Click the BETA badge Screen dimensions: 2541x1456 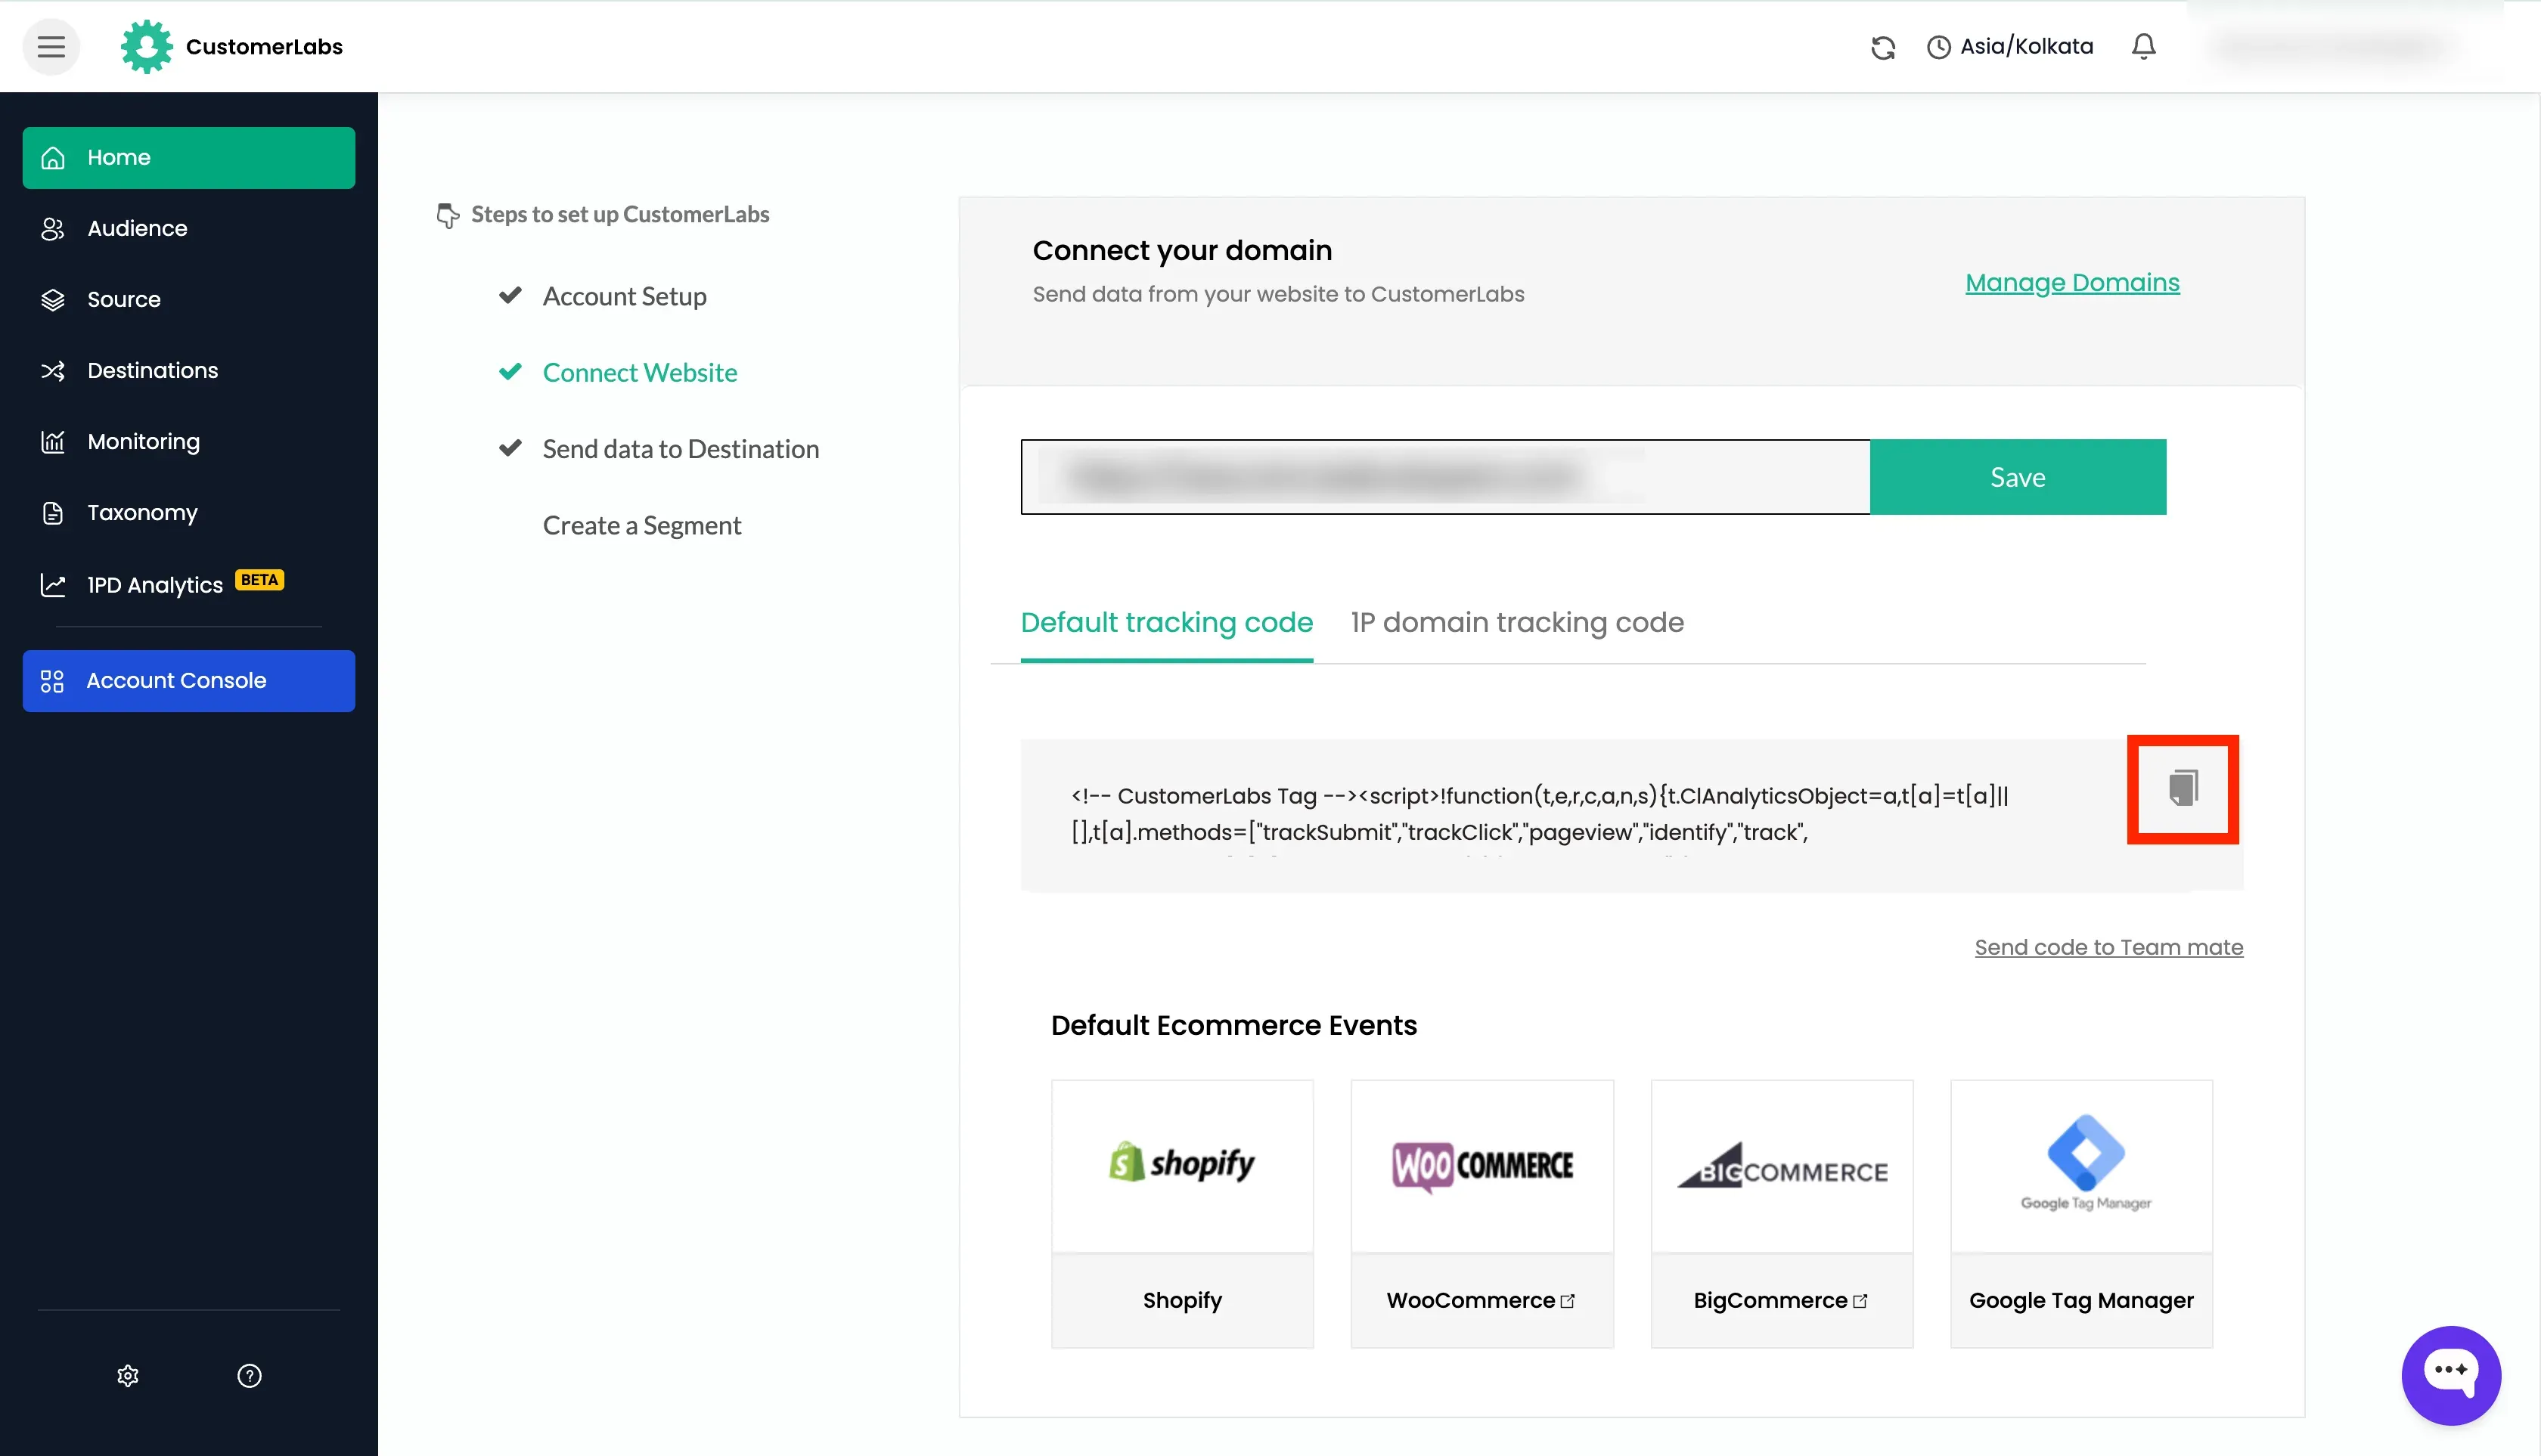pyautogui.click(x=259, y=580)
